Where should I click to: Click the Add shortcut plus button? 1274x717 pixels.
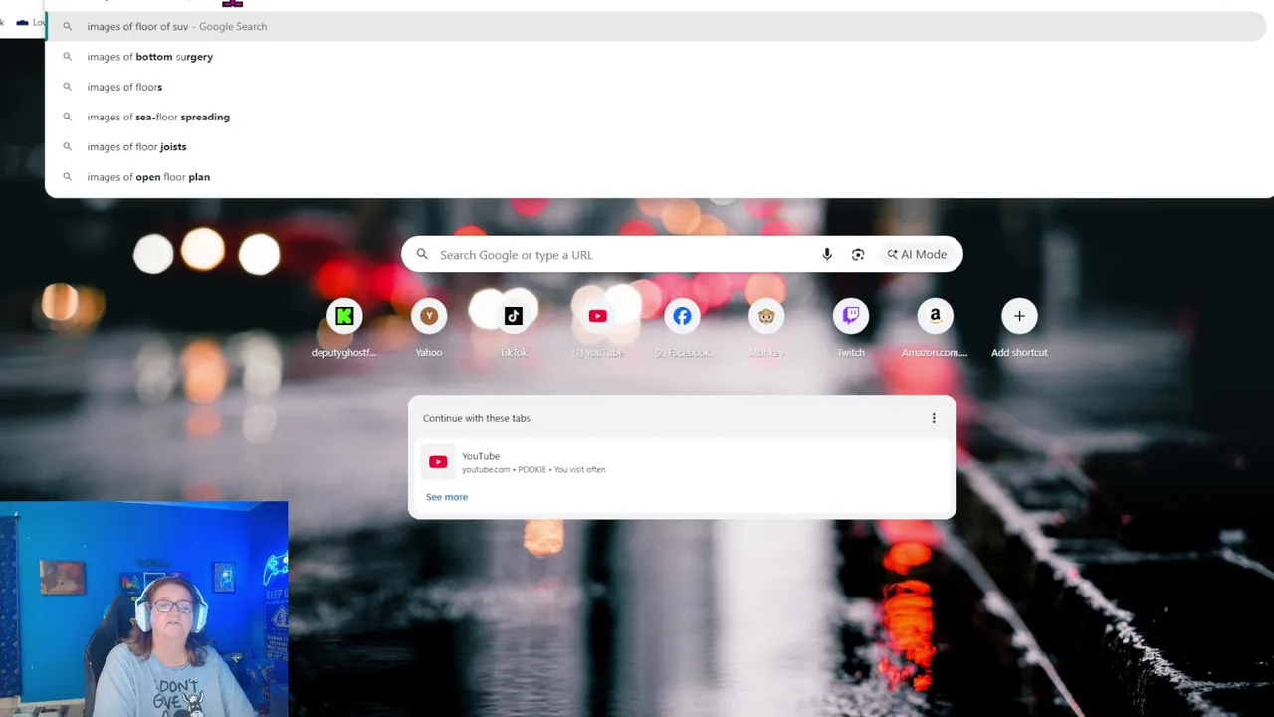[1019, 316]
